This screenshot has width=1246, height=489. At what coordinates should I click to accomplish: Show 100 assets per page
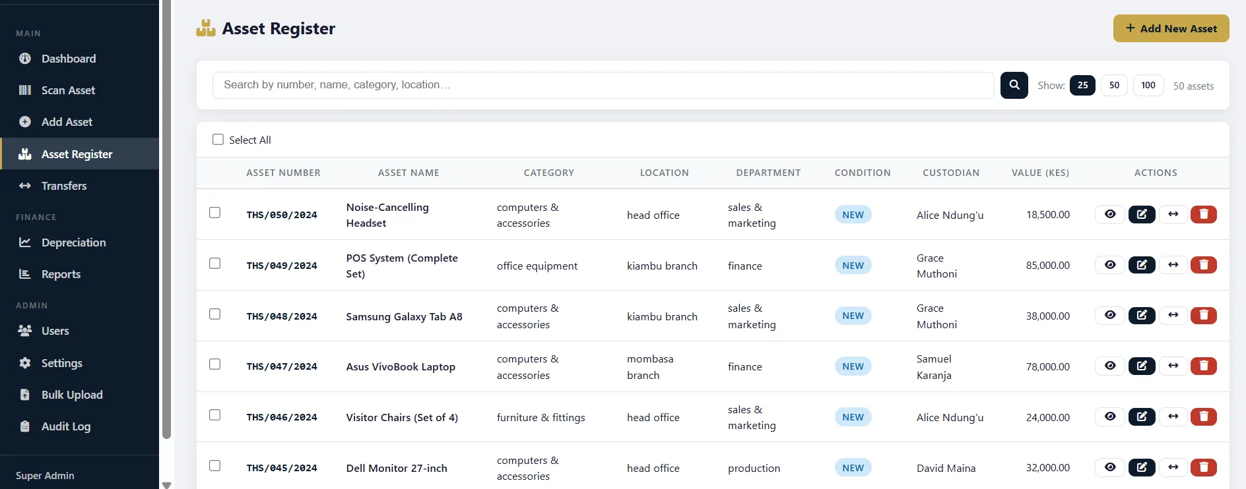pyautogui.click(x=1148, y=85)
